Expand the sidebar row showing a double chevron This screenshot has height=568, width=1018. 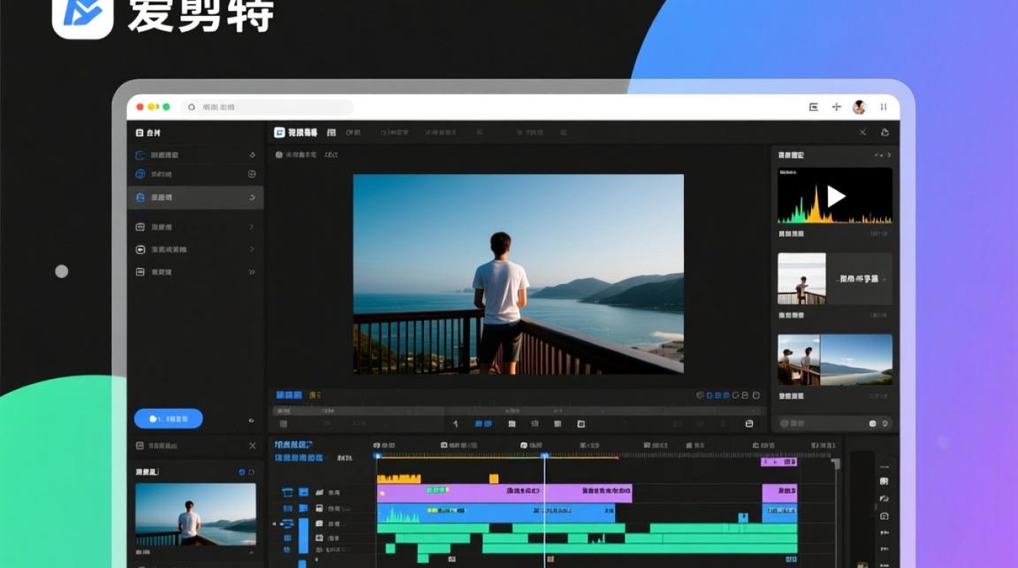click(251, 272)
